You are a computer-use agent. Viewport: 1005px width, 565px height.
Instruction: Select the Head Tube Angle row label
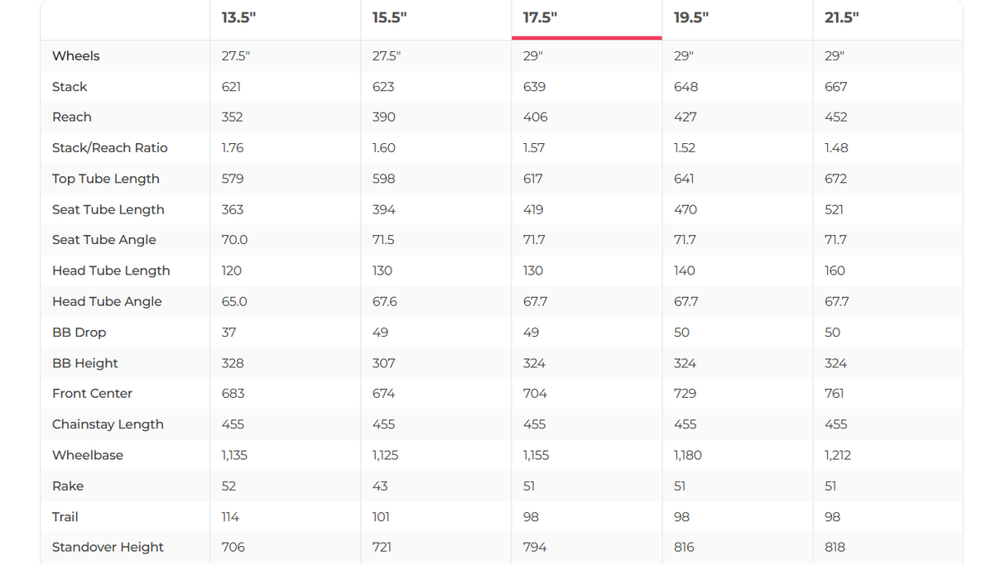tap(107, 302)
